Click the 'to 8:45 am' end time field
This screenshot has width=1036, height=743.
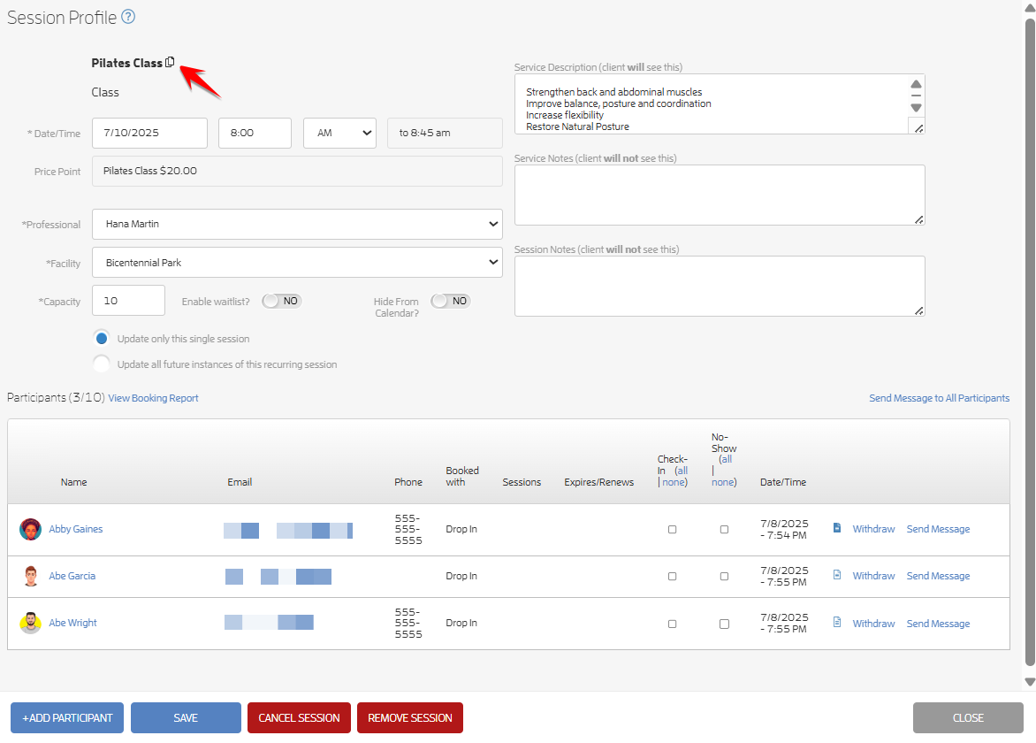(x=445, y=133)
